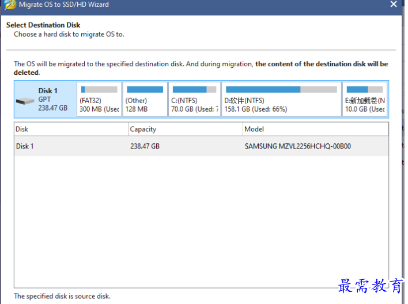The height and width of the screenshot is (304, 408).
Task: Click the 238.47 GB capacity cell
Action: click(x=145, y=146)
